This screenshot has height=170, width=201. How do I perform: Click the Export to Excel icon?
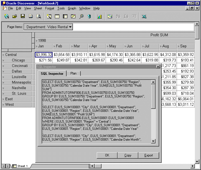coord(144,16)
